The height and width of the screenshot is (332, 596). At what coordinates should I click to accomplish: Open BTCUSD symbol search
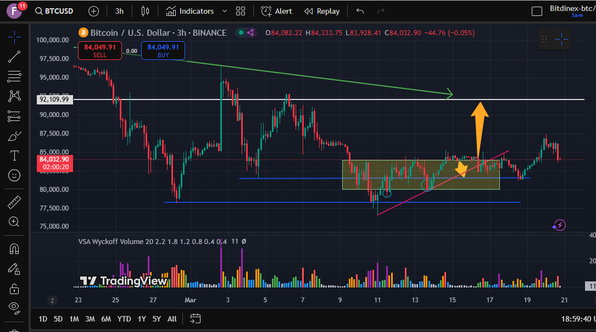(x=54, y=11)
